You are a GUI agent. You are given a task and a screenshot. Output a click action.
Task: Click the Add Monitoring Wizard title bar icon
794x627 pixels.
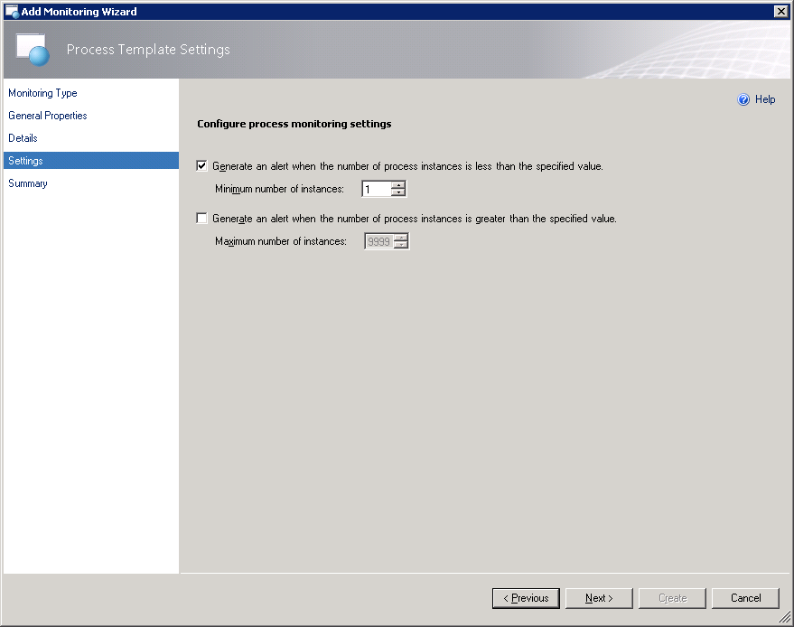click(x=12, y=11)
